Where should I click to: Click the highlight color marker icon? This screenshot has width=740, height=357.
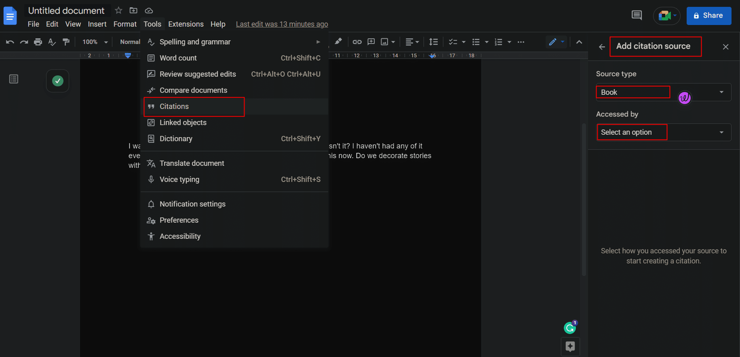point(338,41)
